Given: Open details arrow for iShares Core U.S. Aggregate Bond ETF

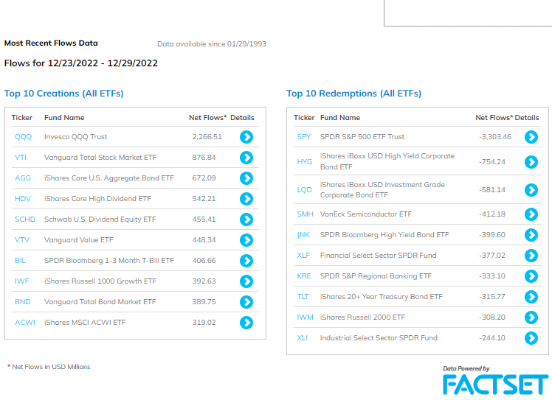Looking at the screenshot, I should [246, 178].
